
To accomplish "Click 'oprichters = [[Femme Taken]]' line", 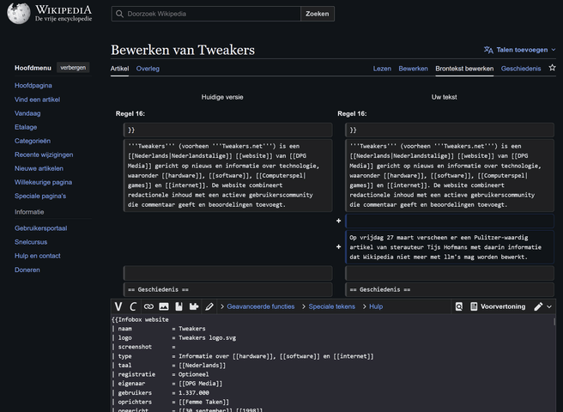I will [x=170, y=402].
